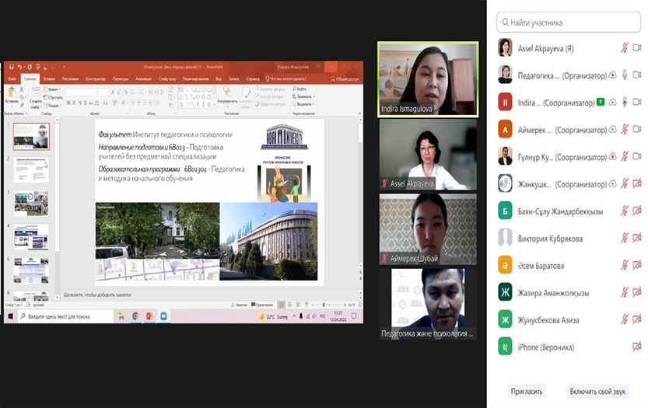Click Zoom icon in Windows taskbar
Viewport: 648px width, 408px height.
click(x=163, y=316)
